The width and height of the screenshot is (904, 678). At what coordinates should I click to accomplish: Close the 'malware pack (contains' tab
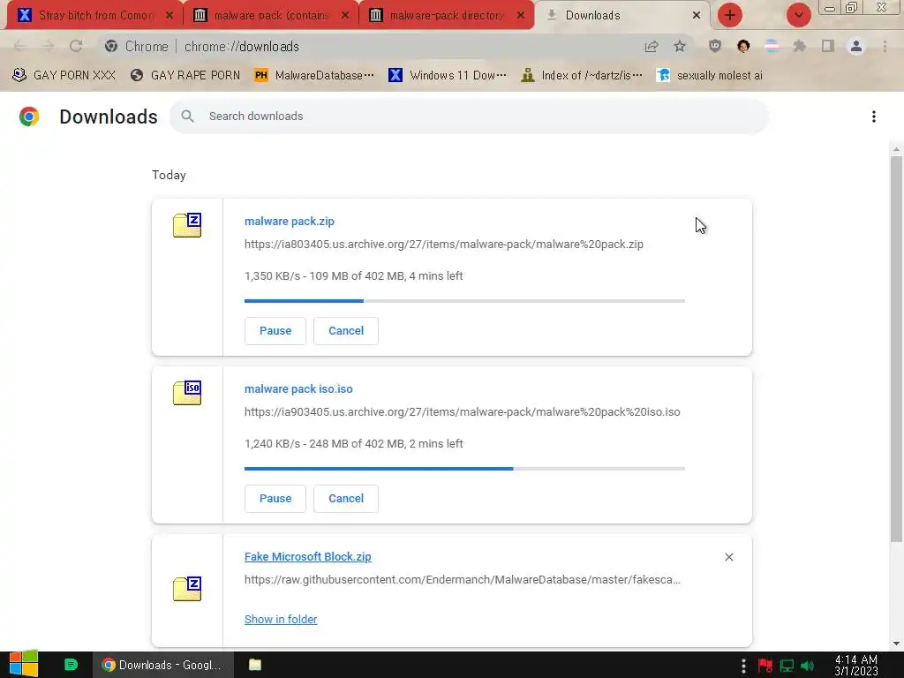coord(345,16)
